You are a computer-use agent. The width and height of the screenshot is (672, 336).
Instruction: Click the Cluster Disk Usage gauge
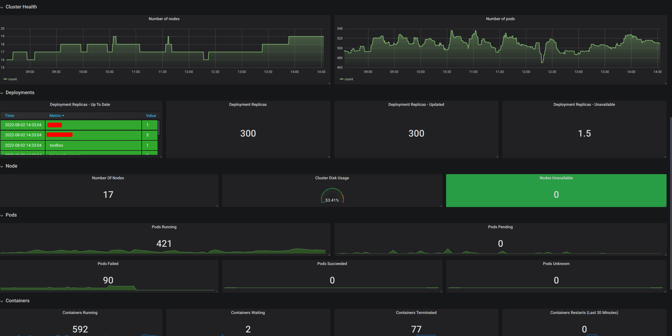tap(332, 196)
